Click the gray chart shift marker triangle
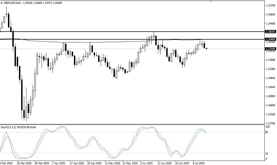Viewport: 277px width, 165px height. [x=211, y=1]
